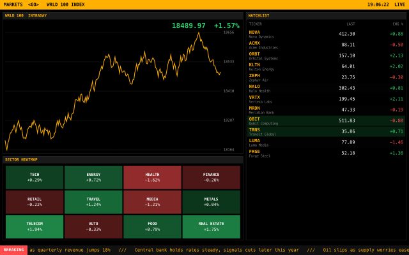Sort by the CHG % column header
The width and height of the screenshot is (409, 255).
coord(397,24)
